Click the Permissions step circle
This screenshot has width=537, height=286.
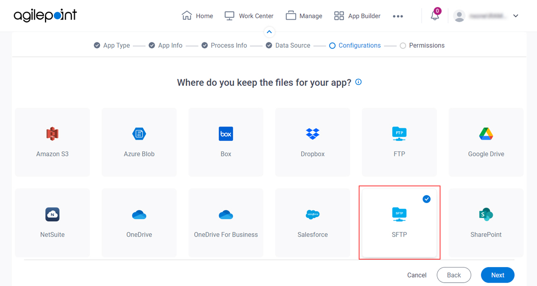coord(403,46)
